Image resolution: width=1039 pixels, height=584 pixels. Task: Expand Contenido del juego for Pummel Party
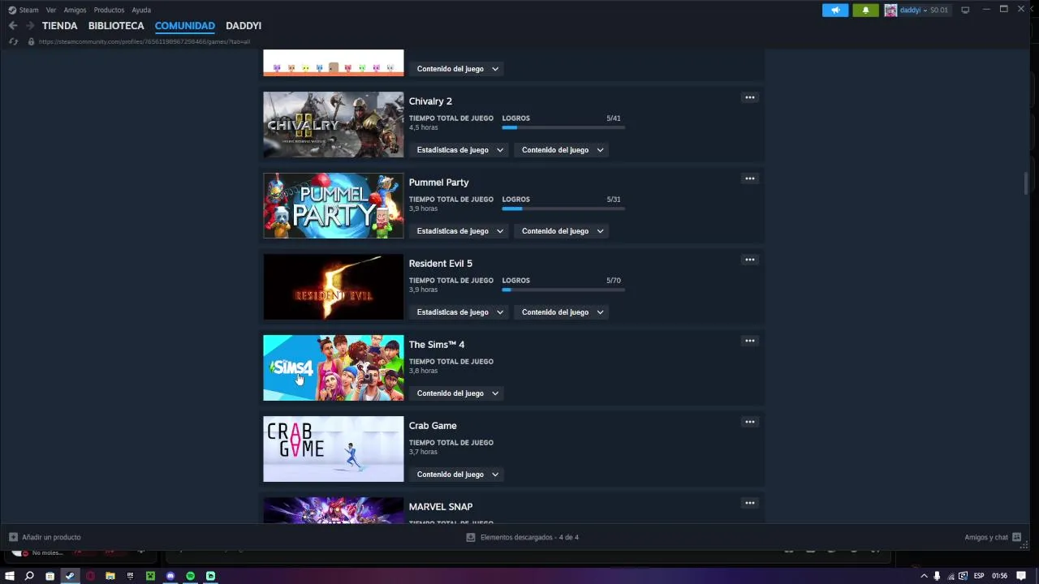click(562, 231)
